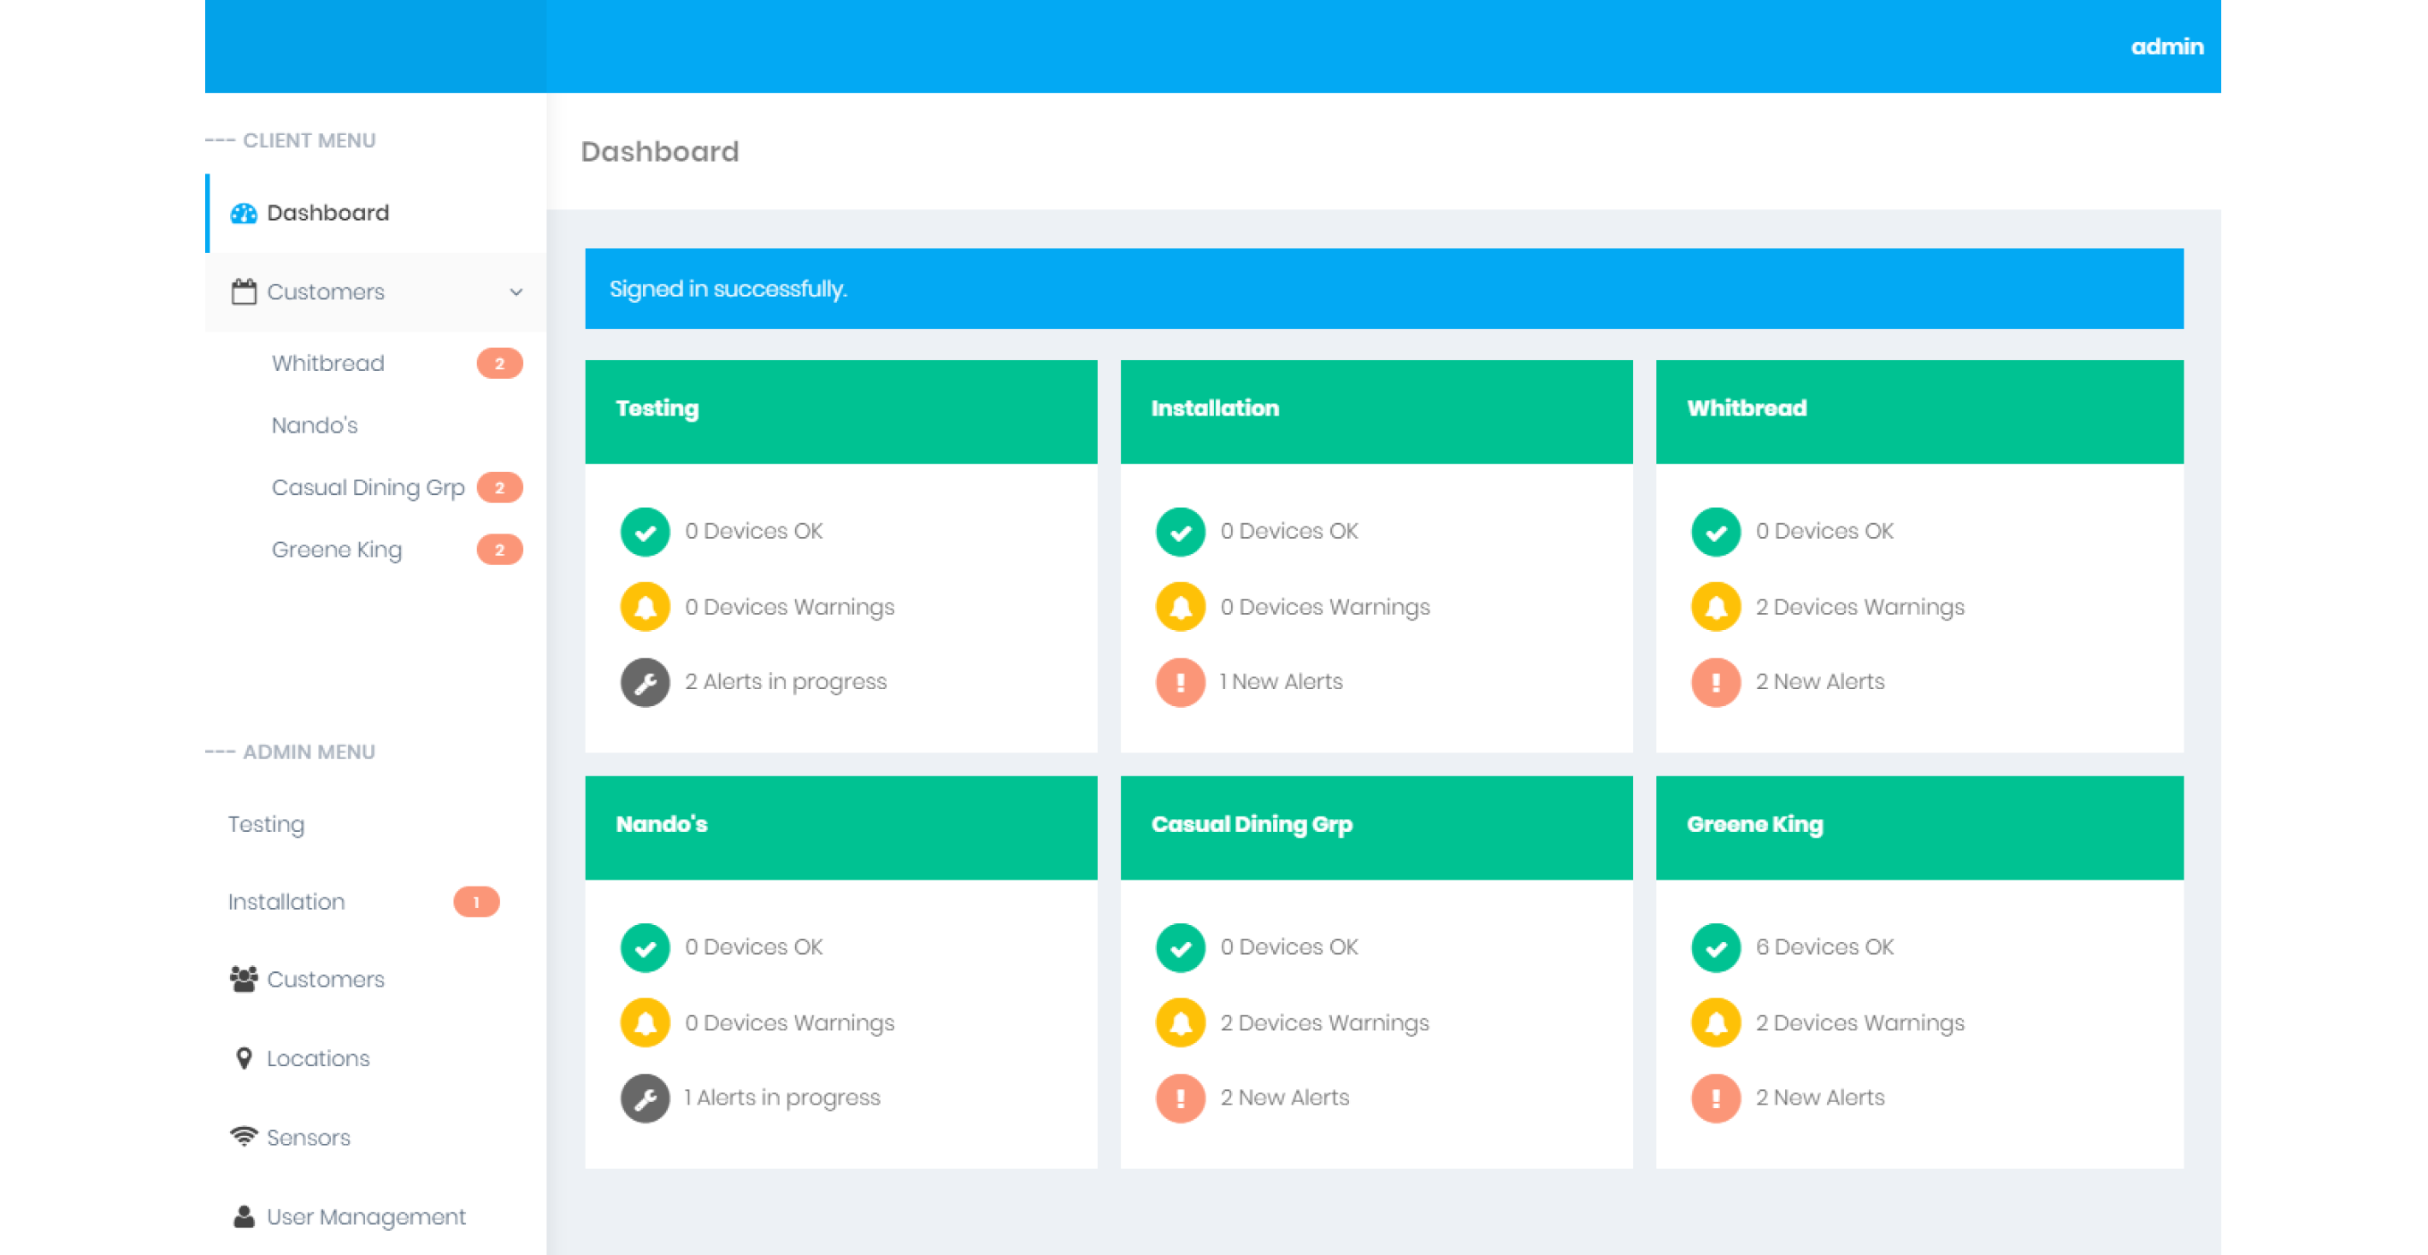Collapse the Customers menu chevron
Screen dimensions: 2428x1255
516,292
